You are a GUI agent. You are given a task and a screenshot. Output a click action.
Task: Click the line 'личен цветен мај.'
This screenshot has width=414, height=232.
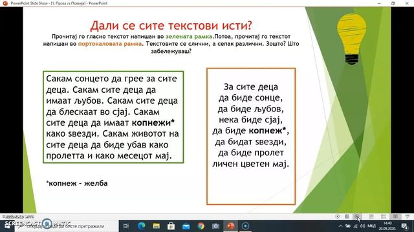coord(251,164)
